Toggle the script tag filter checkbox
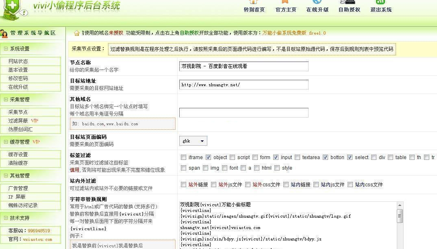 click(232, 157)
